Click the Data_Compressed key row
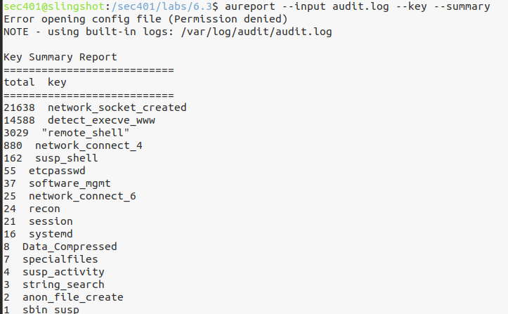The image size is (508, 314). coord(70,247)
